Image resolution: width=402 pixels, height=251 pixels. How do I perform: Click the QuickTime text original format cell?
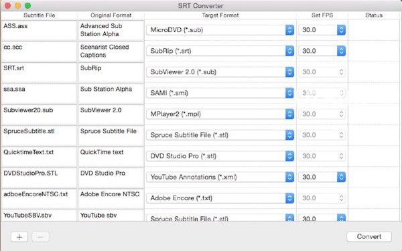tap(111, 156)
